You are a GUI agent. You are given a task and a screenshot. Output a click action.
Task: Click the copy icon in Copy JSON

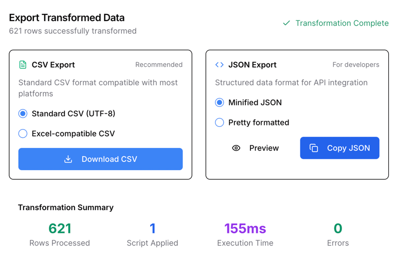click(314, 148)
